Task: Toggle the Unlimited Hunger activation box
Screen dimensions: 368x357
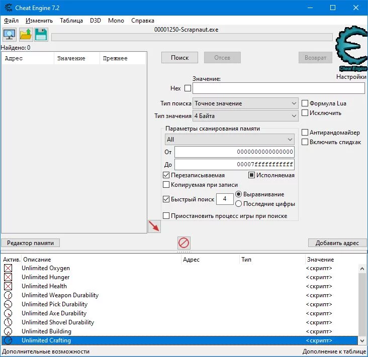Action: (8, 277)
